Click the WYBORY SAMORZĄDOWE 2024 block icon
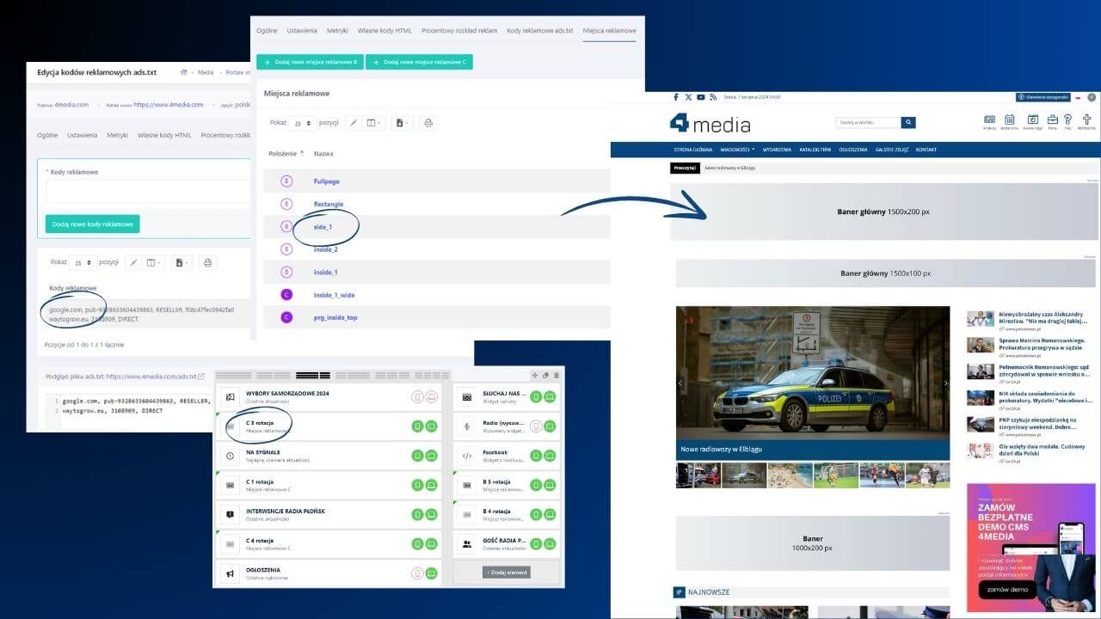Screen dimensions: 1101x619 [230, 397]
